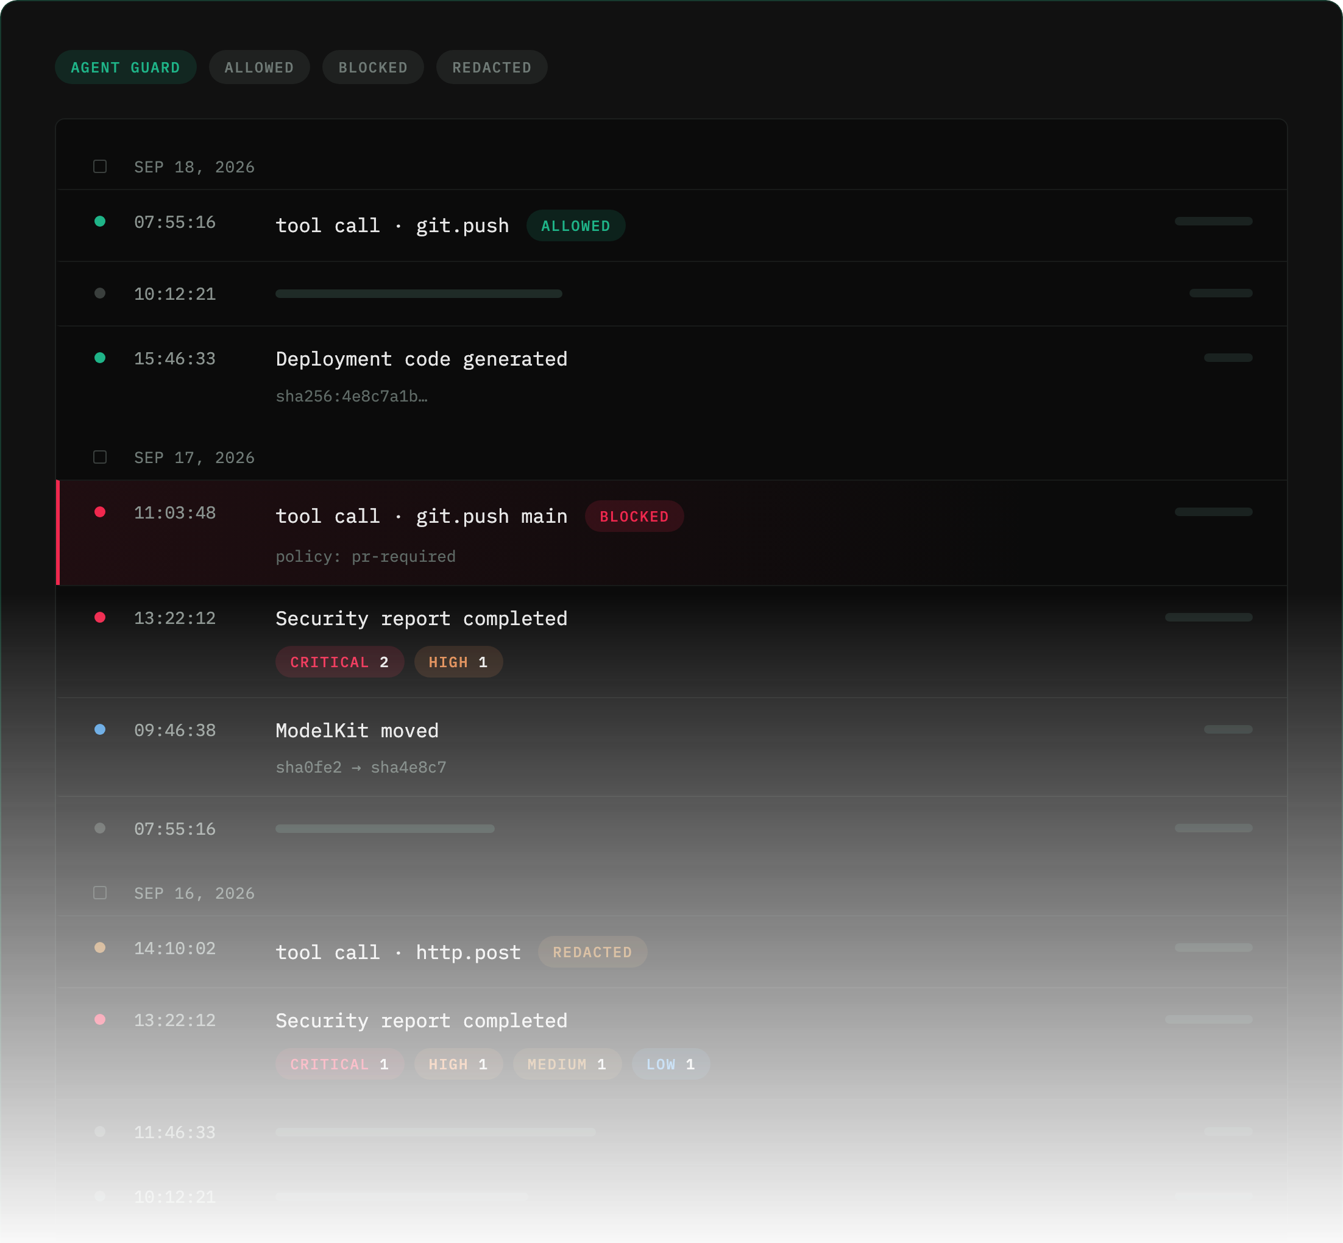Click the REDACTED badge on http.post
The image size is (1343, 1243).
[x=592, y=952]
